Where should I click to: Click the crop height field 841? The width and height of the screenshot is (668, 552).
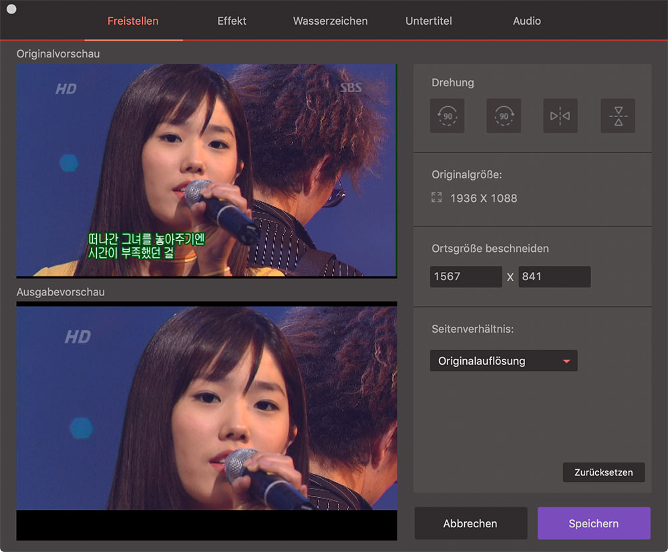554,277
